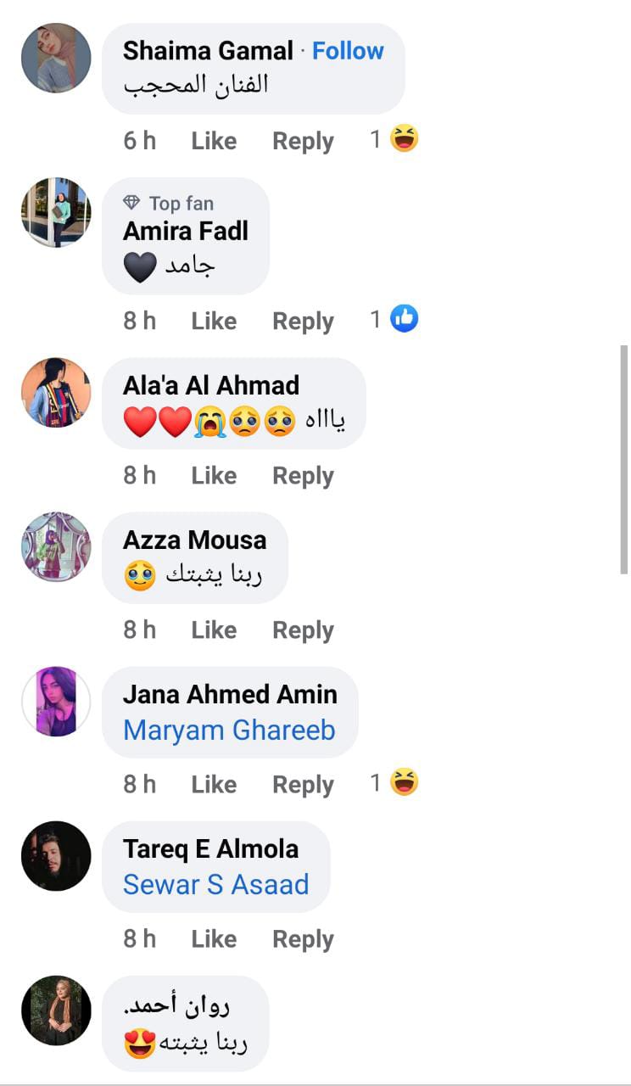Open Tareq E Almola's profile photo
631x1086 pixels.
pyautogui.click(x=56, y=855)
